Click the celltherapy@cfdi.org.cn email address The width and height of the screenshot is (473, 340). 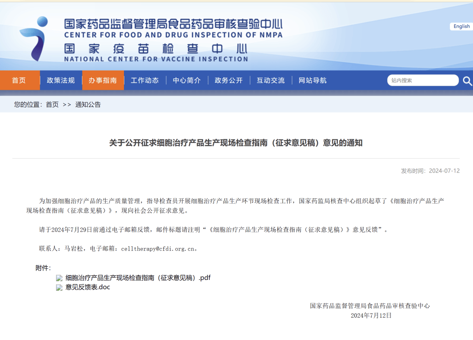(x=157, y=249)
